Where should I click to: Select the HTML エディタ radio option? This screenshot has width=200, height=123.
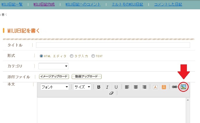coord(41,56)
